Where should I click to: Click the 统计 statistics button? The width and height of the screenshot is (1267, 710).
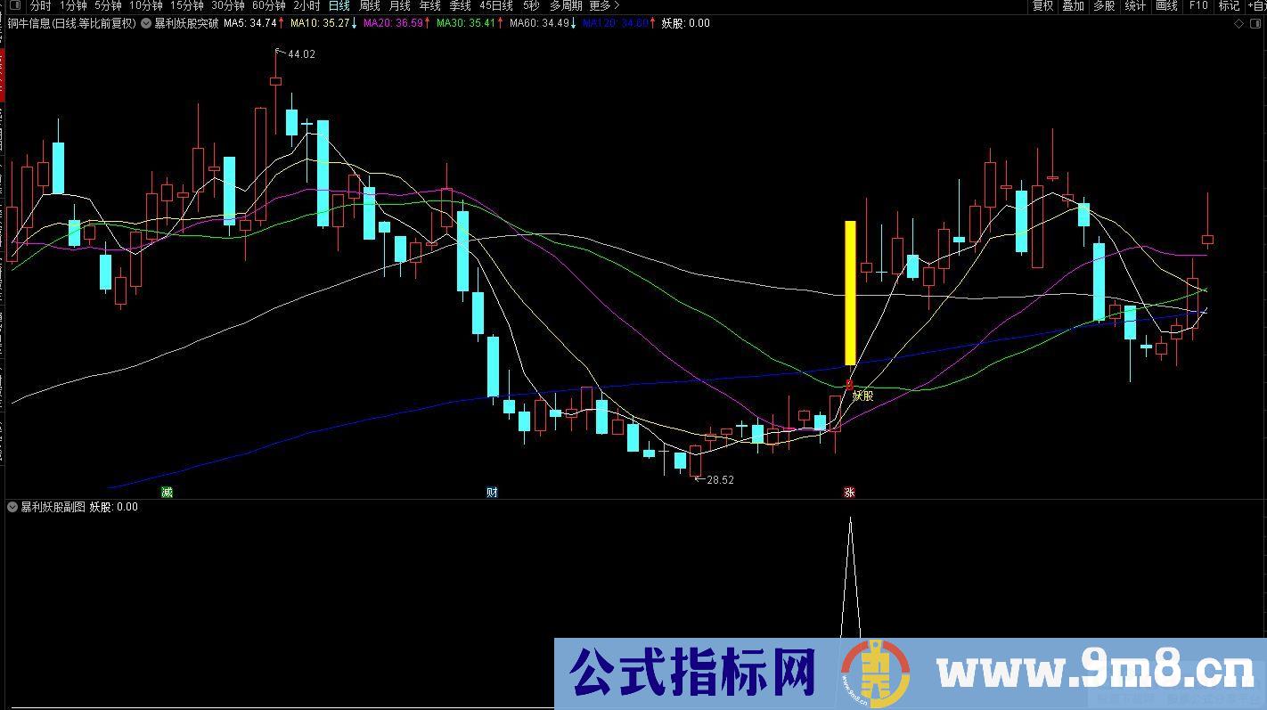[x=1135, y=5]
